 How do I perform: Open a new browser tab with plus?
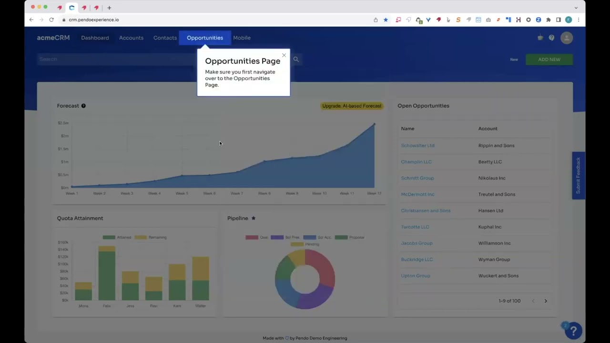click(x=109, y=8)
